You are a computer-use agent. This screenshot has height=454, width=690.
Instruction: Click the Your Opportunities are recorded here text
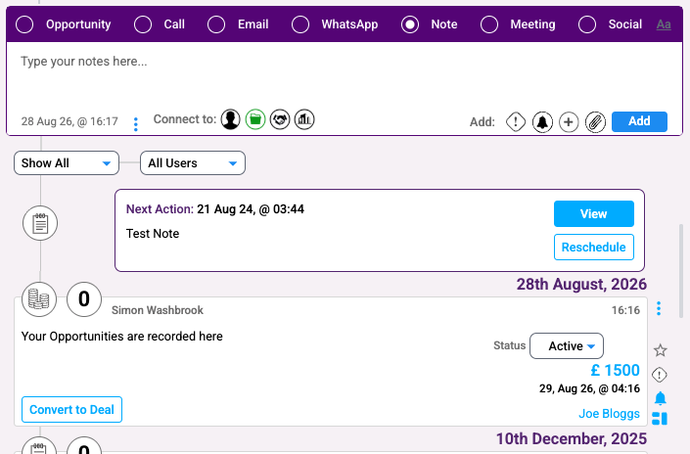[x=122, y=337]
